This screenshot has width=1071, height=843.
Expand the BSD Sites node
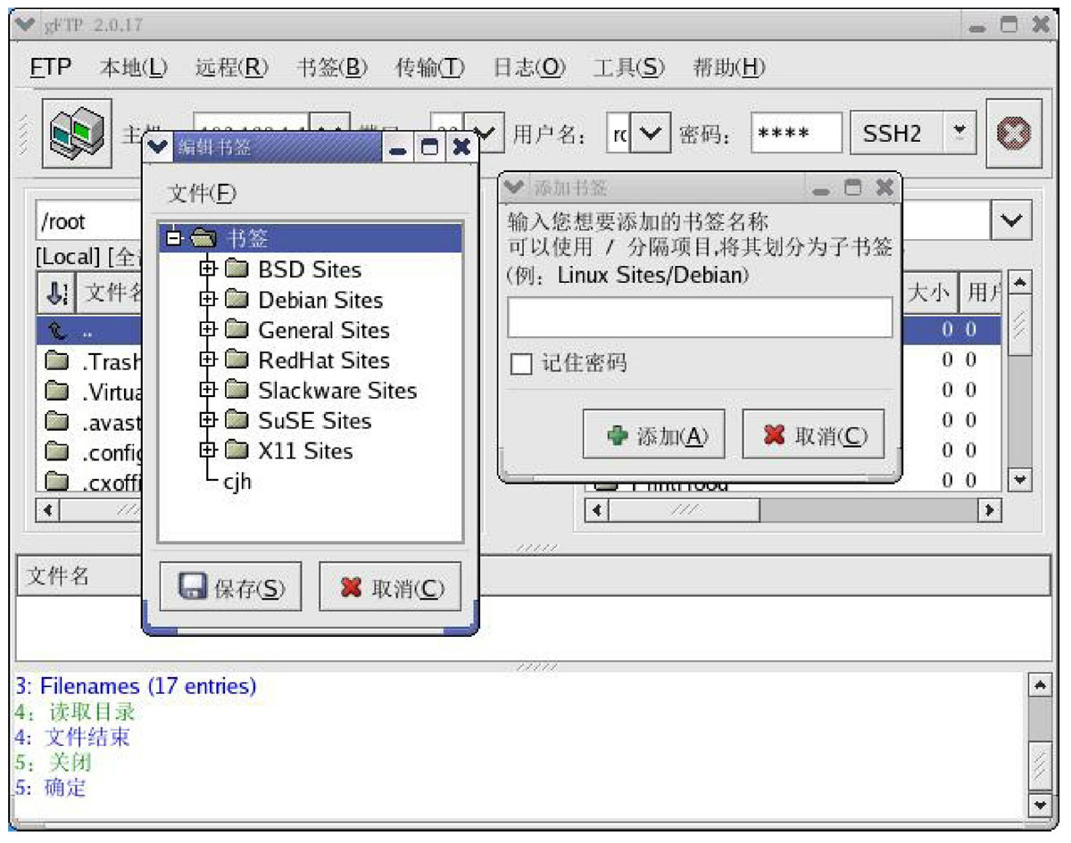208,269
